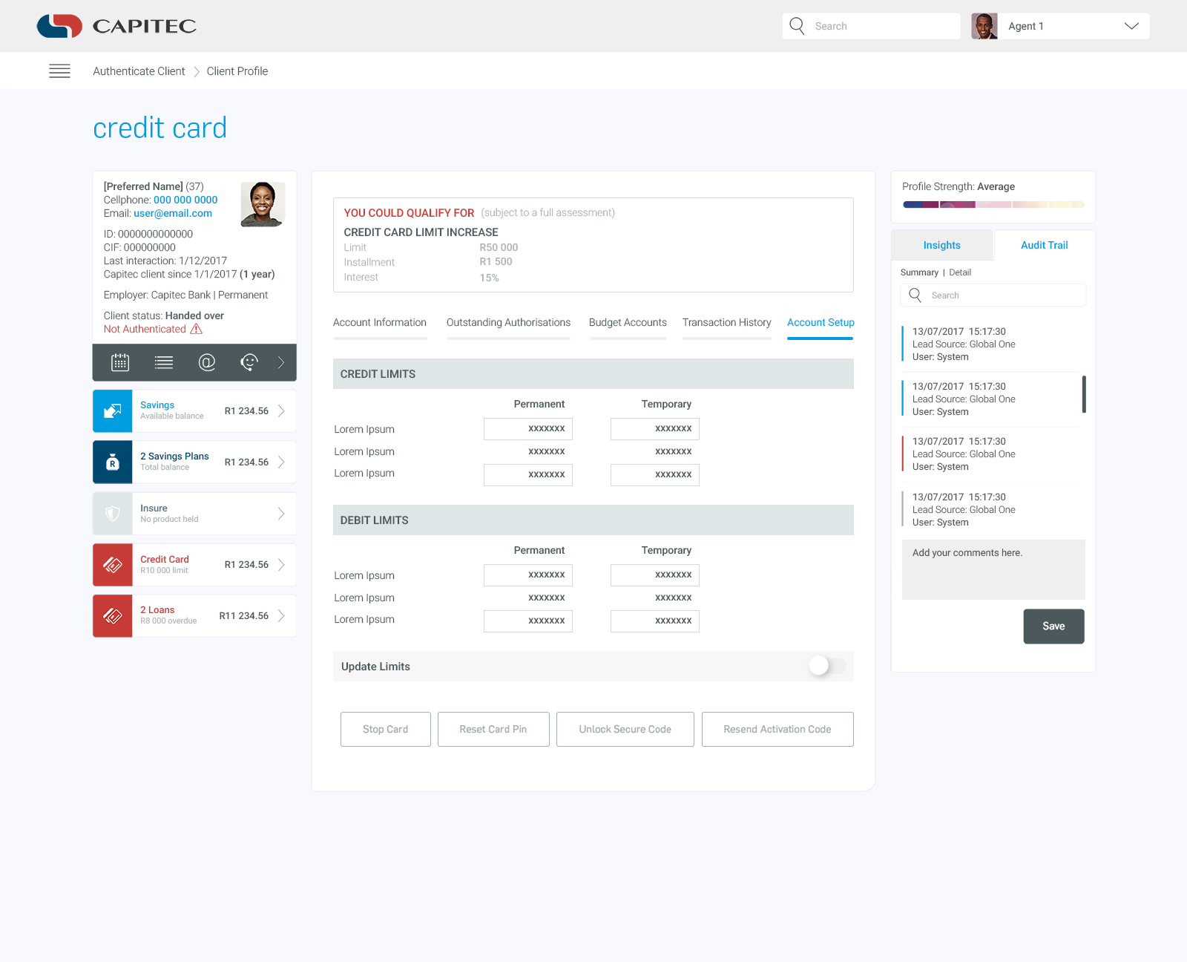Click the Loans red icon
The height and width of the screenshot is (962, 1187).
click(x=113, y=615)
